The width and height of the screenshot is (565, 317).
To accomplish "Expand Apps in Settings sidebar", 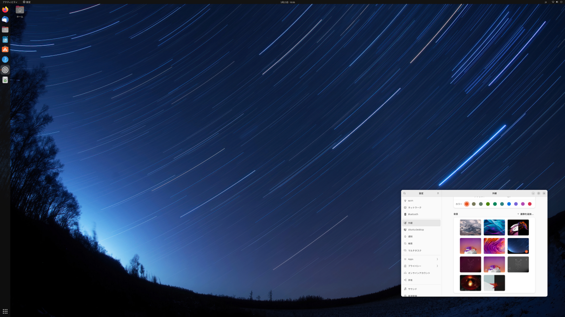I will coord(421,259).
